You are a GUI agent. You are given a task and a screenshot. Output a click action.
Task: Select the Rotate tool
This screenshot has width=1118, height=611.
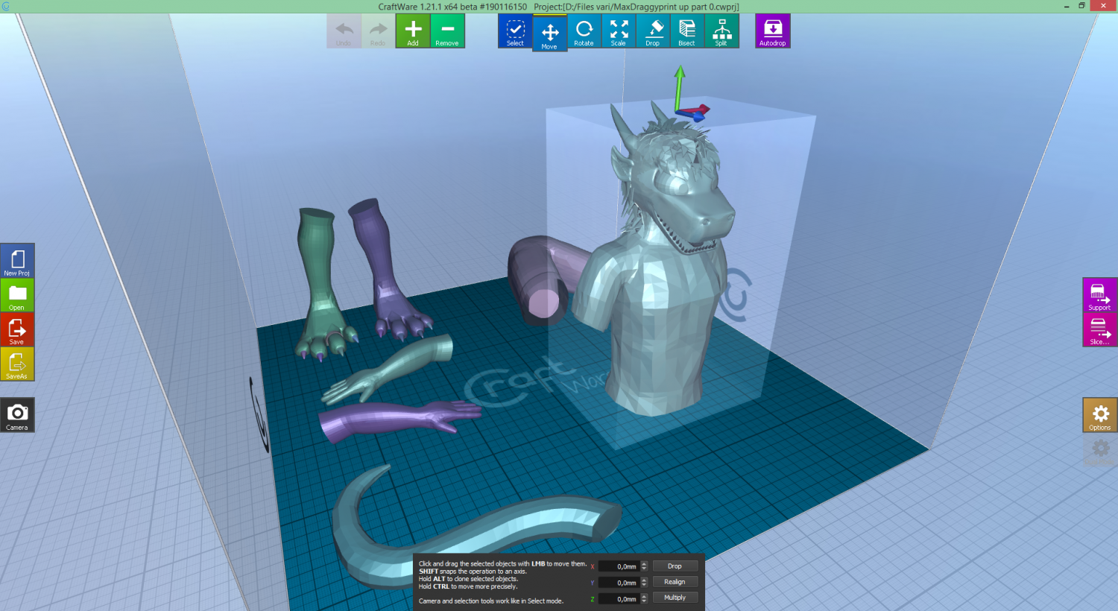pos(584,31)
